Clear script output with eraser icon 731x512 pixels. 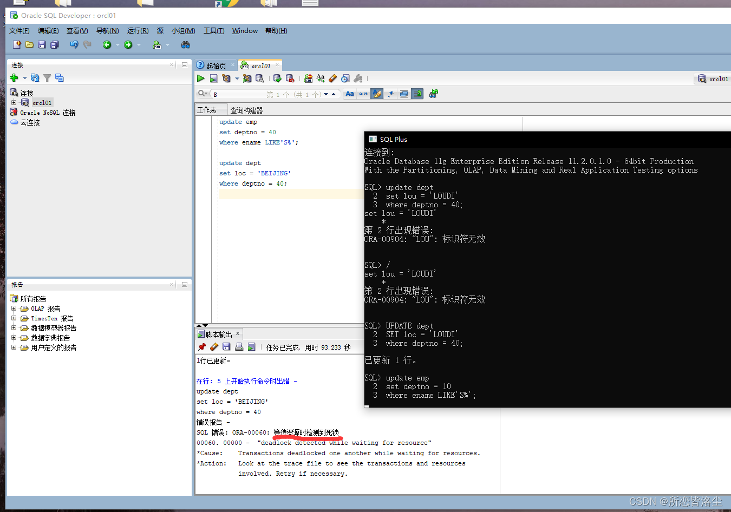(214, 347)
